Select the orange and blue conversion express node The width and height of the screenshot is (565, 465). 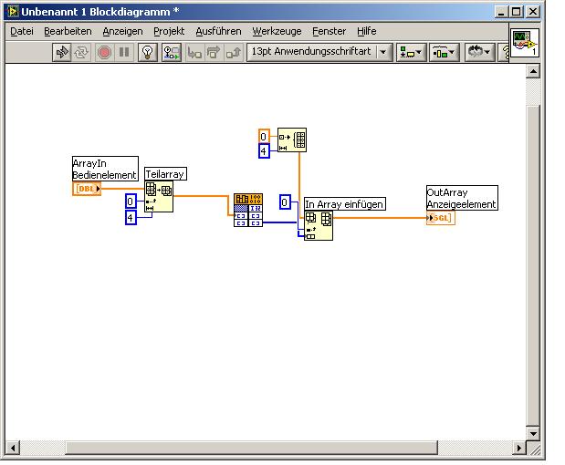pyautogui.click(x=248, y=211)
